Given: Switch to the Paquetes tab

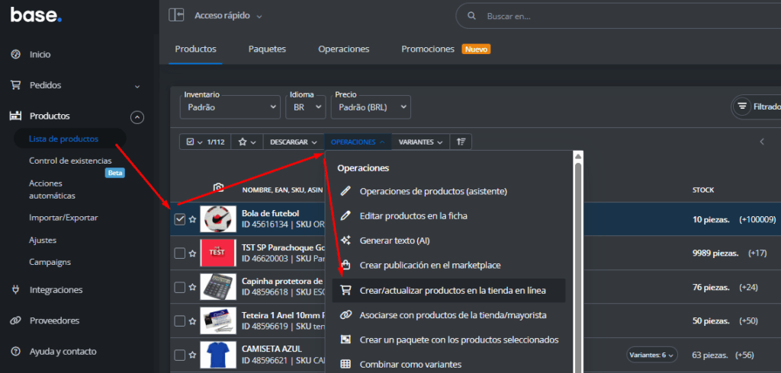Looking at the screenshot, I should [x=267, y=49].
